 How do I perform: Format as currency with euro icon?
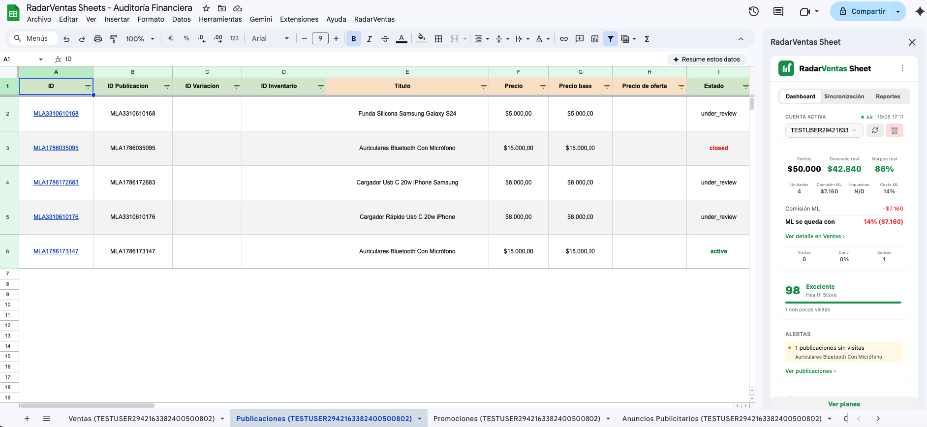pyautogui.click(x=171, y=38)
